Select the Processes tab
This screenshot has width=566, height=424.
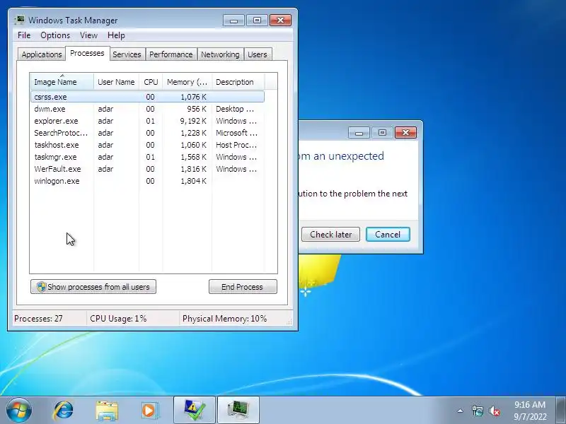(87, 54)
